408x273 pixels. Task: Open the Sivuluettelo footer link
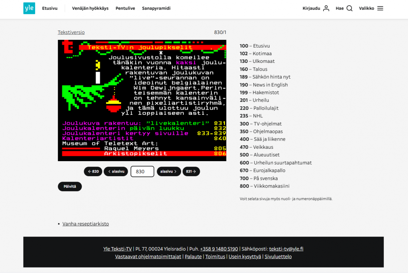pyautogui.click(x=278, y=257)
